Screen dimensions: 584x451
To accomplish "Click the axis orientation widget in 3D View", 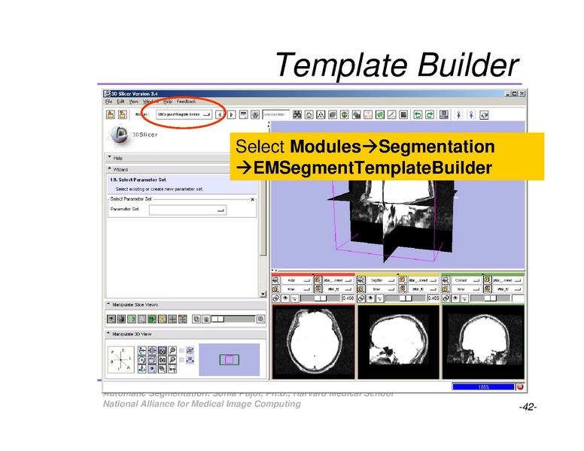I will coord(121,359).
